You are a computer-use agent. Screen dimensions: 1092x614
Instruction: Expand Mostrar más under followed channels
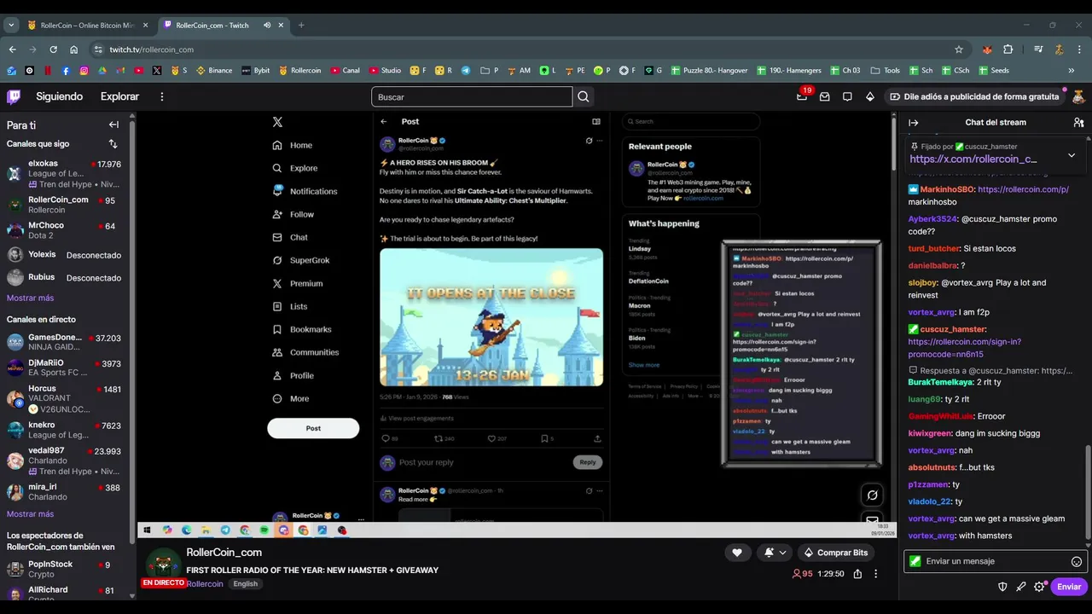[x=30, y=298]
